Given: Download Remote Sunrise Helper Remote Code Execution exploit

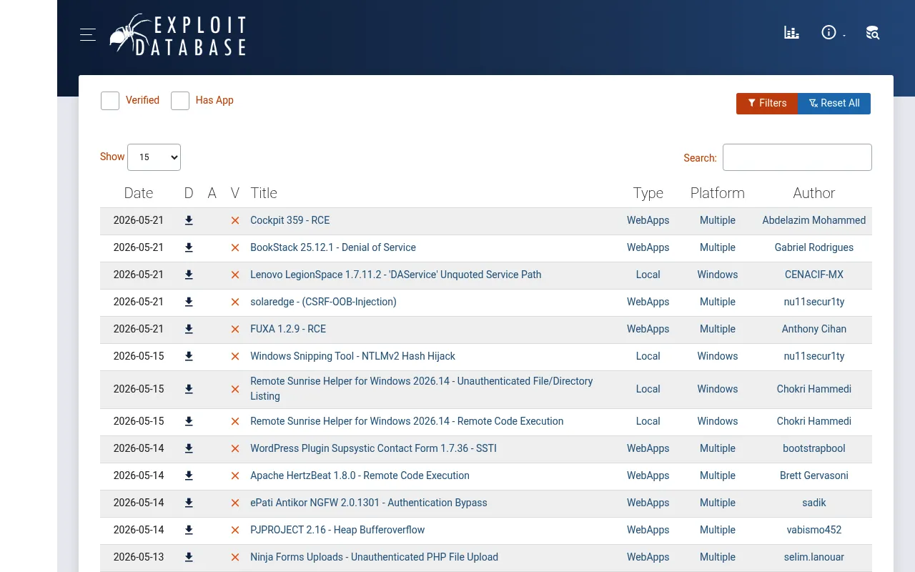Looking at the screenshot, I should [189, 421].
